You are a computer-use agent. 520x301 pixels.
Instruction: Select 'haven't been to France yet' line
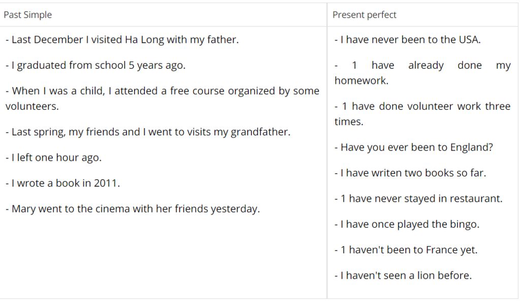pos(406,250)
